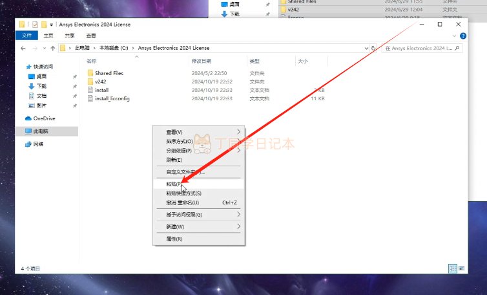The height and width of the screenshot is (295, 487).
Task: Open the 文件 ribbon tab
Action: 26,36
